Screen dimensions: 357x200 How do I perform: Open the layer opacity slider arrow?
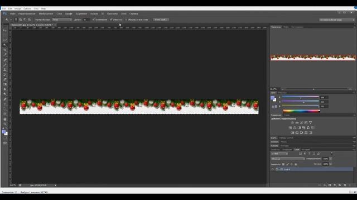(x=331, y=159)
